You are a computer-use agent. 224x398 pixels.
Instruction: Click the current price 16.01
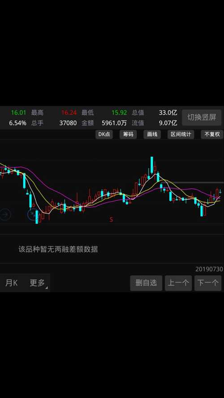point(18,112)
